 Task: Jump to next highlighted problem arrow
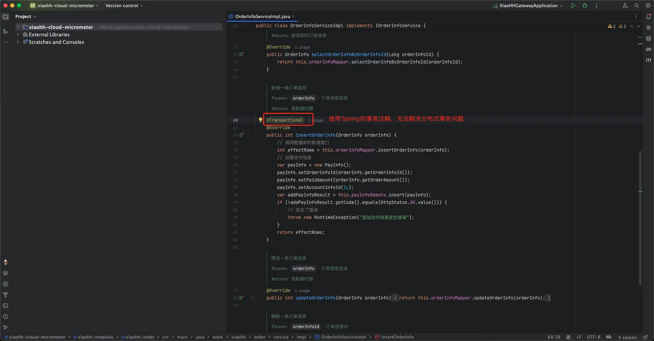click(639, 26)
